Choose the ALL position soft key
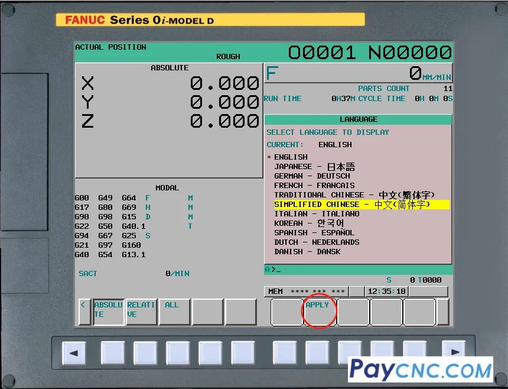This screenshot has width=508, height=389. pos(174,312)
